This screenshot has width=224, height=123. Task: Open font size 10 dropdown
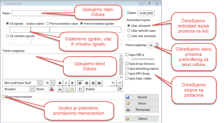(x=52, y=83)
